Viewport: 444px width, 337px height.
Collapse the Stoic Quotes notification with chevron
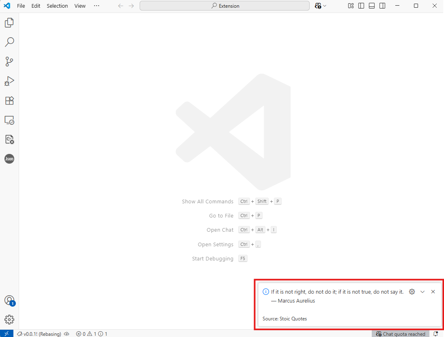pos(422,292)
